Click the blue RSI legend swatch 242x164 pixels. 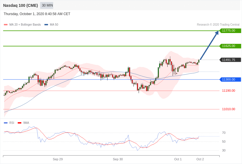tap(6, 123)
